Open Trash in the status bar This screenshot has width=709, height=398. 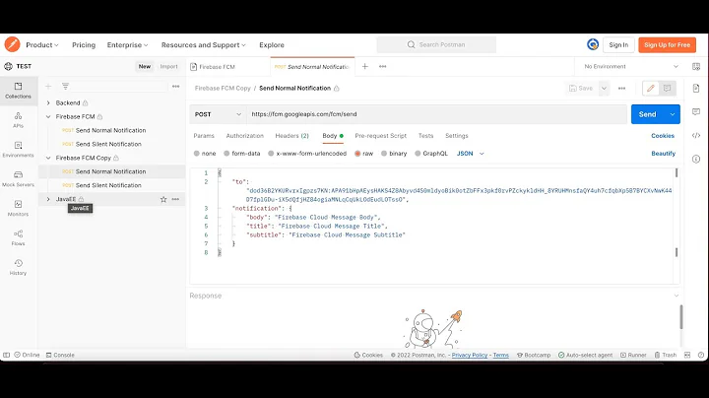[x=665, y=355]
